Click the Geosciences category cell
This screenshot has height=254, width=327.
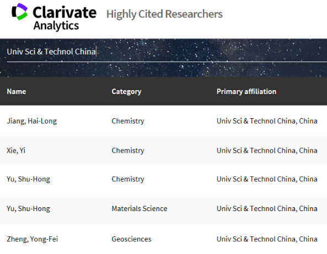pos(131,239)
